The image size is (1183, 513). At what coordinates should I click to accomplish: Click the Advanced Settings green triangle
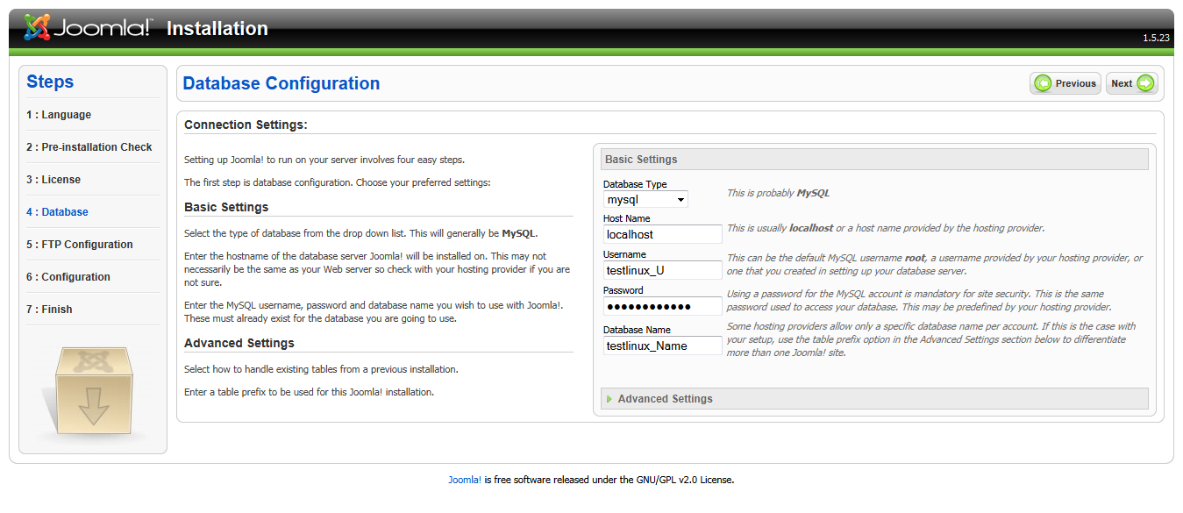pos(609,399)
